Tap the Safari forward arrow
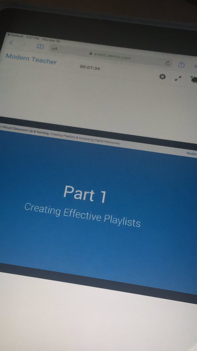The image size is (197, 351). tap(25, 44)
